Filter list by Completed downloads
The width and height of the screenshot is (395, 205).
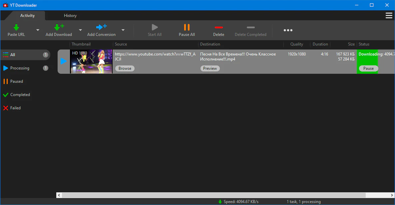pos(20,95)
